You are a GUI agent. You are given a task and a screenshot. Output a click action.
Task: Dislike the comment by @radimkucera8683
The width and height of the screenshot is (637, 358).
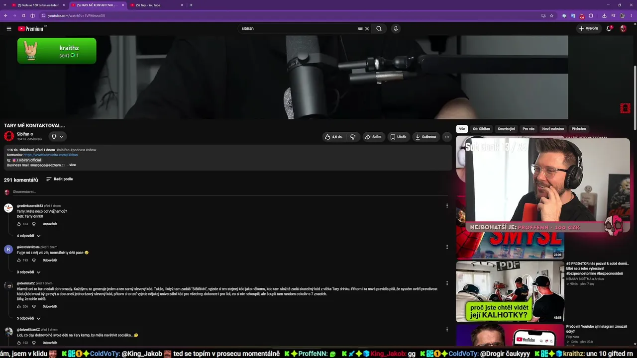34,224
